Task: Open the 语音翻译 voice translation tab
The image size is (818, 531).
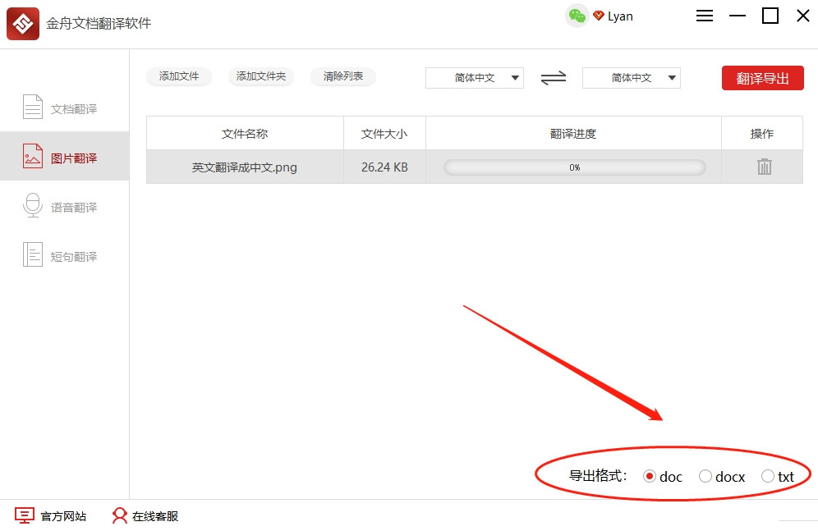Action: click(64, 207)
